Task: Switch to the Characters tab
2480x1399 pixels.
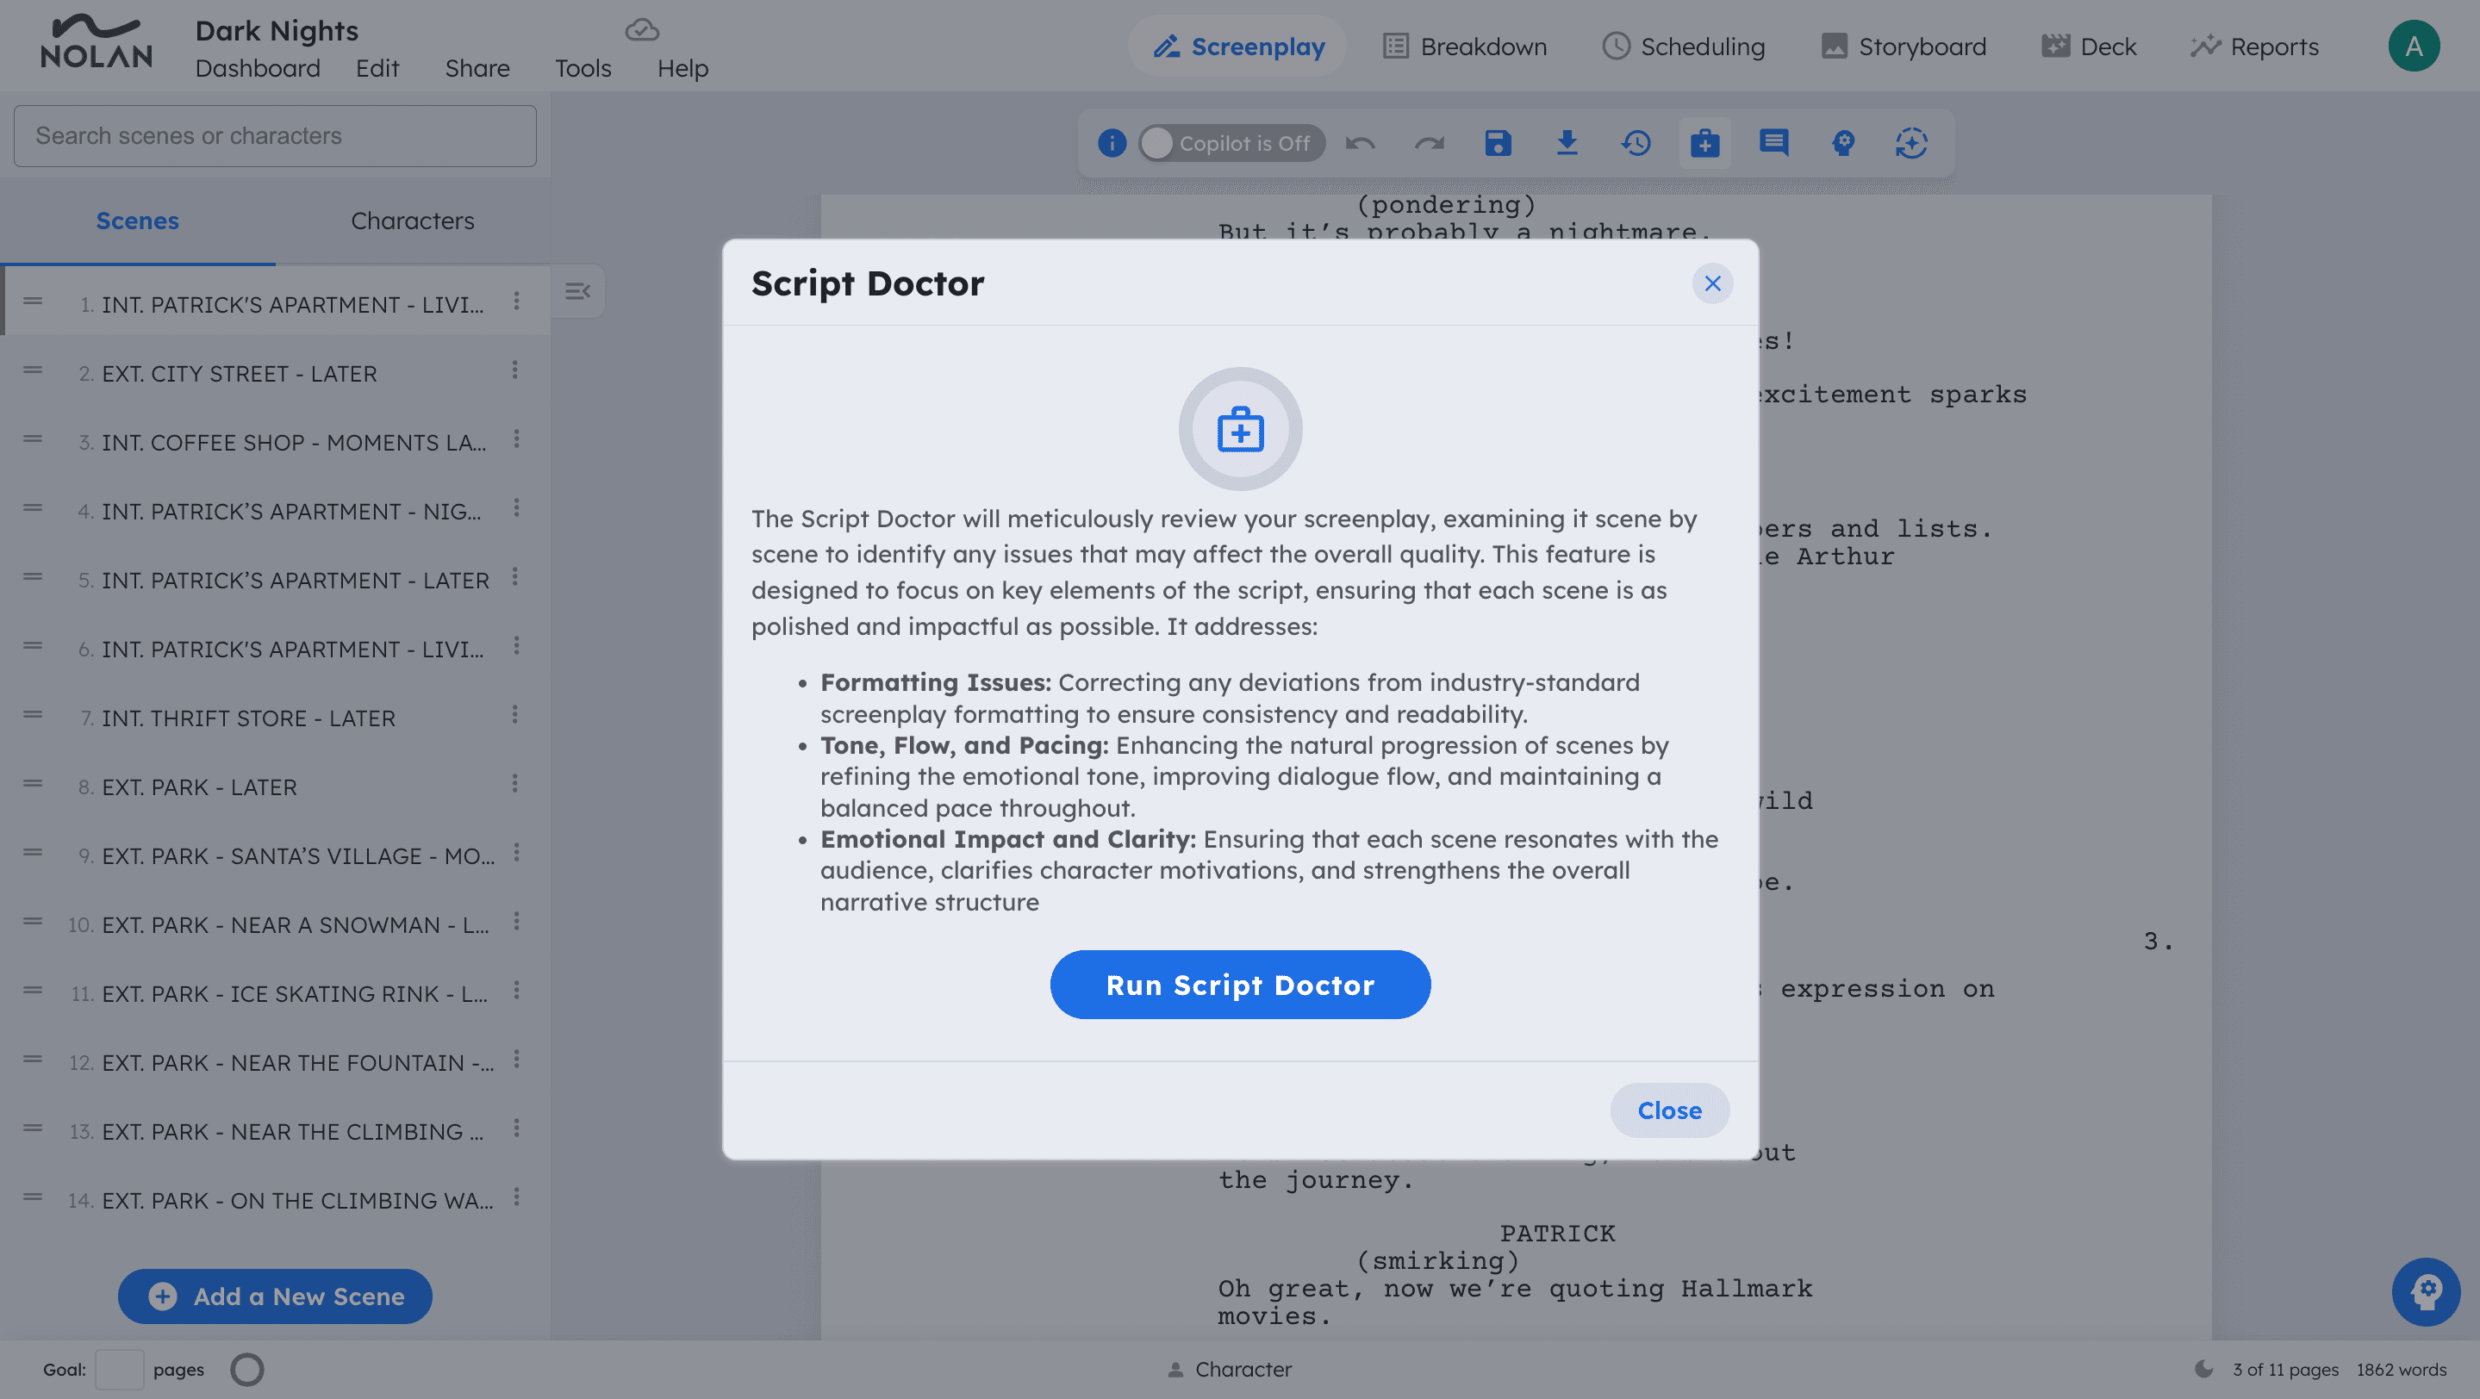Action: [x=413, y=221]
